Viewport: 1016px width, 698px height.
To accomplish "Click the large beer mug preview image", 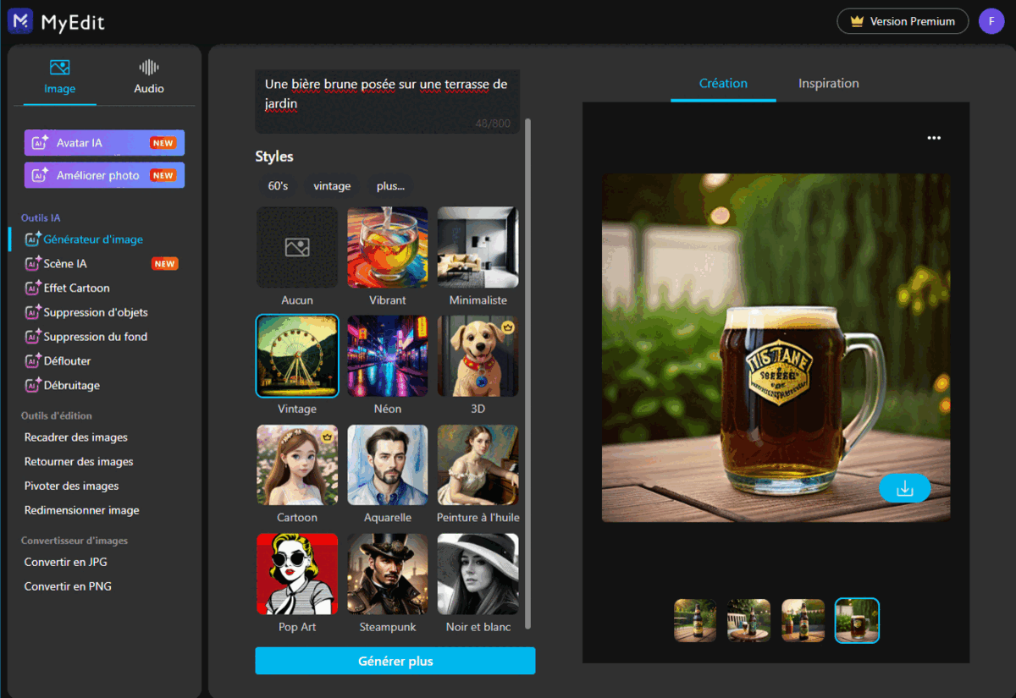I will (776, 348).
